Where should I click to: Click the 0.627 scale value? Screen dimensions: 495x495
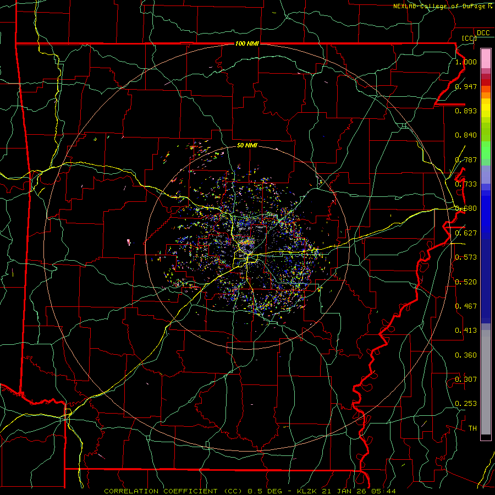point(466,233)
